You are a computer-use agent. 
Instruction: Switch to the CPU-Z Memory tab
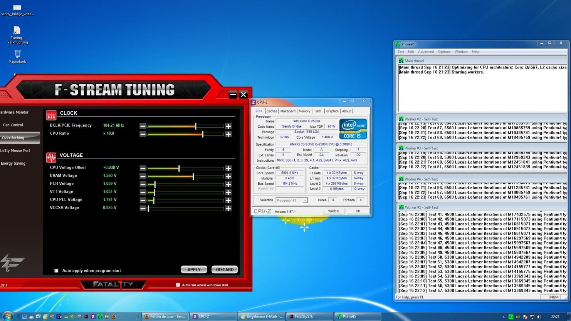[304, 111]
